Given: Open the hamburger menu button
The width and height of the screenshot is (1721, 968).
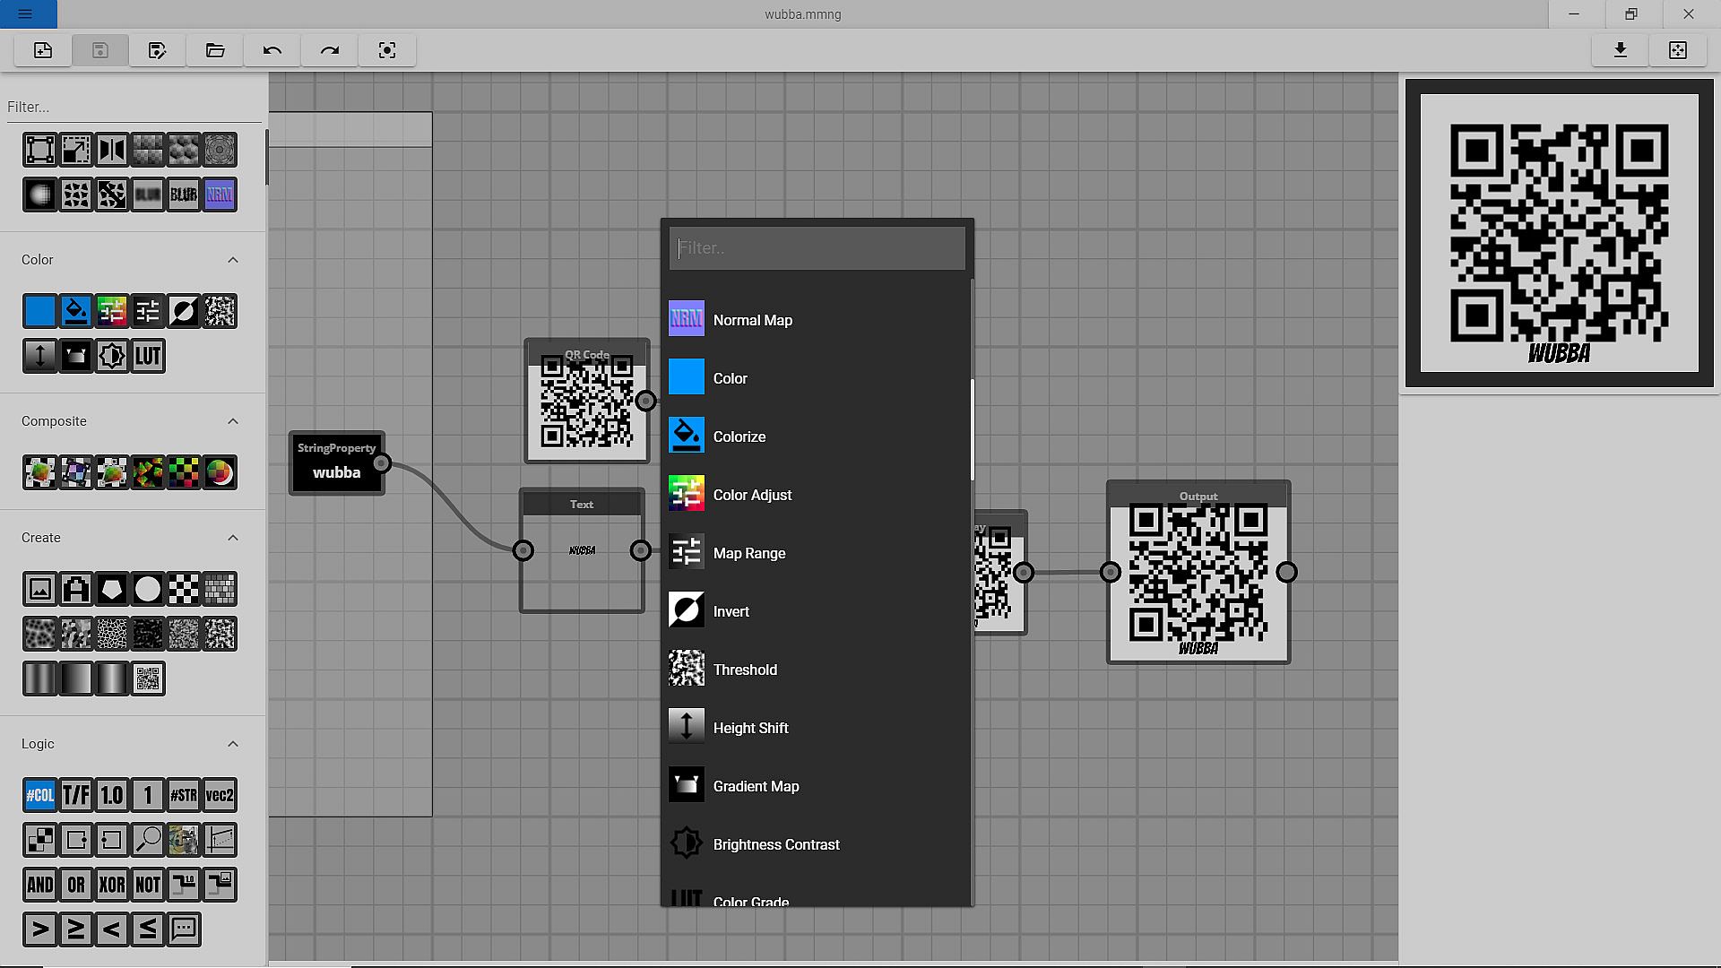Looking at the screenshot, I should pyautogui.click(x=25, y=13).
